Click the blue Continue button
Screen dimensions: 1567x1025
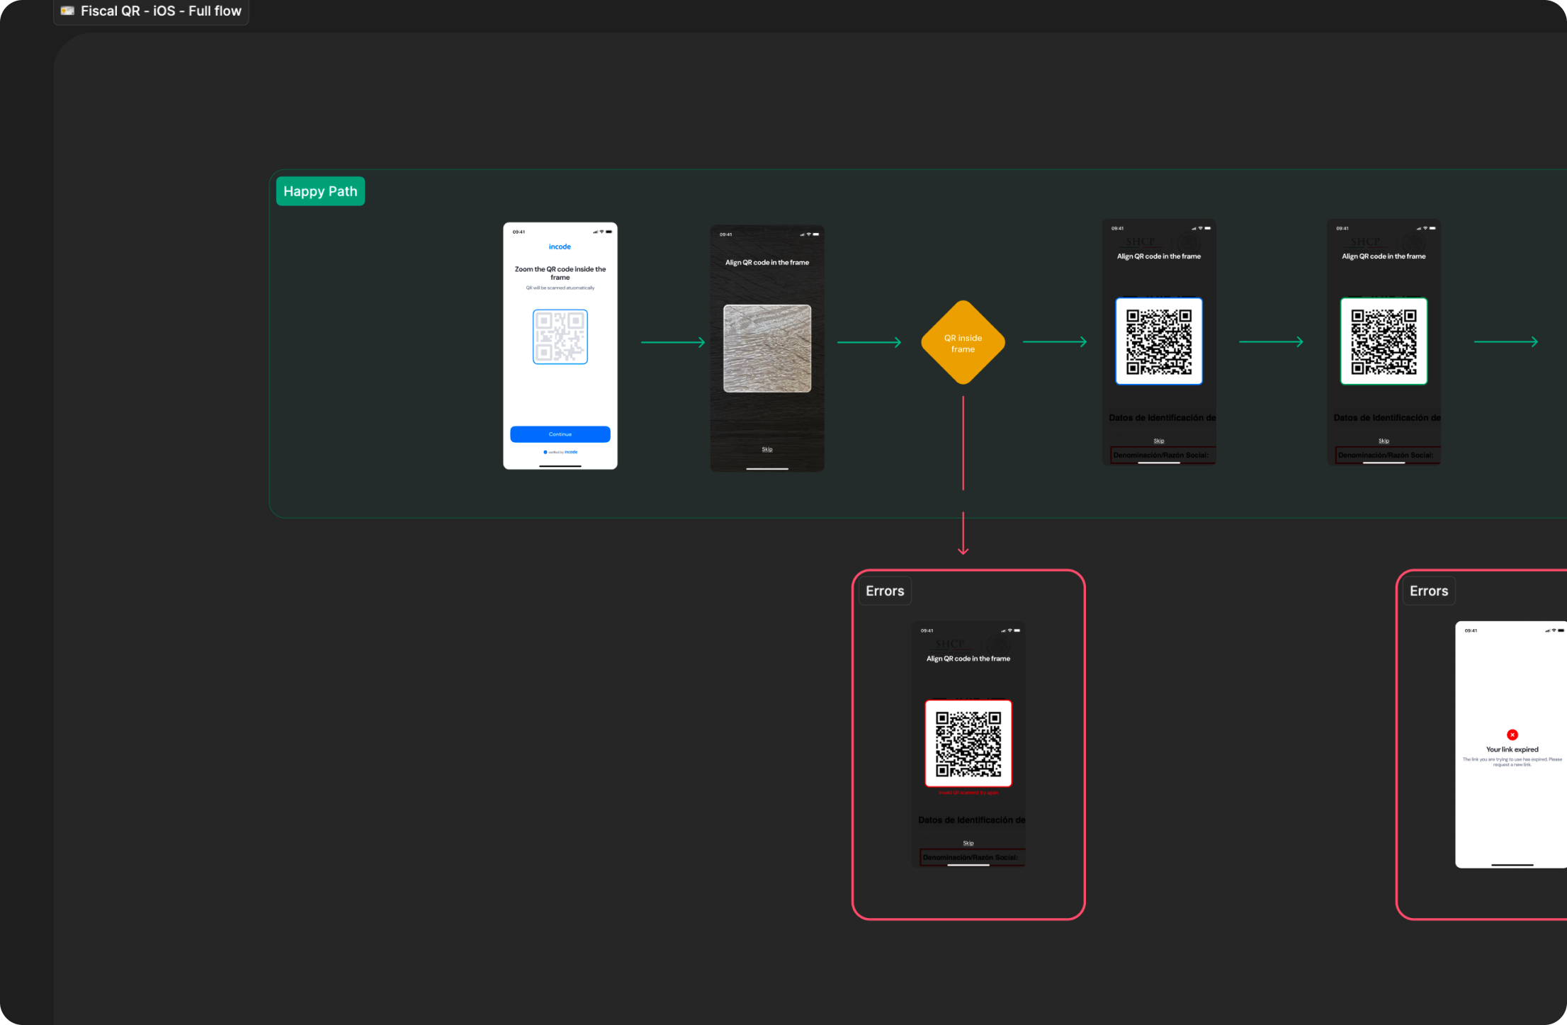(x=560, y=434)
